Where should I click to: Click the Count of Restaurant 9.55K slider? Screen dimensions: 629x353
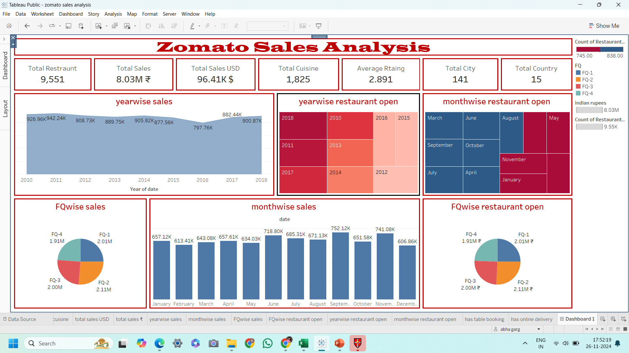589,127
